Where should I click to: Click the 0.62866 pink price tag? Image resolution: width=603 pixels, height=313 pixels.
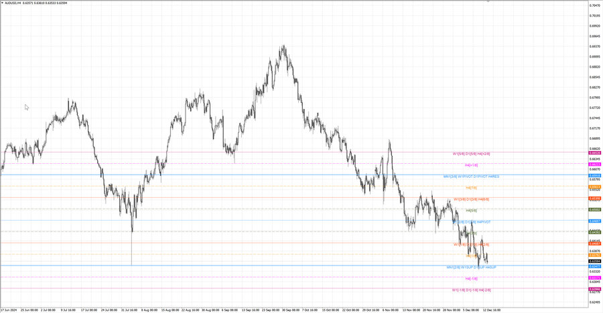click(x=595, y=289)
